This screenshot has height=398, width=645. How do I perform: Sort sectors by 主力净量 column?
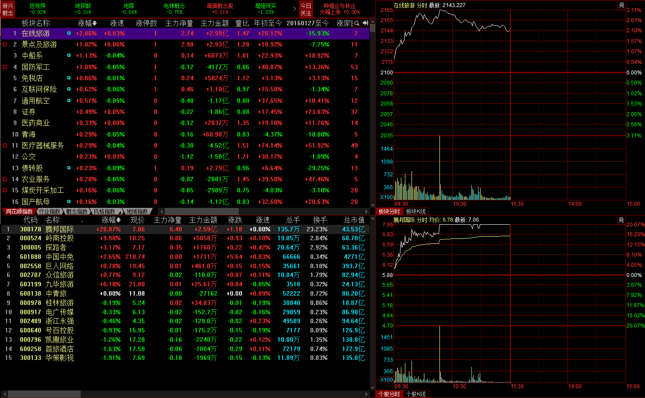coord(179,23)
